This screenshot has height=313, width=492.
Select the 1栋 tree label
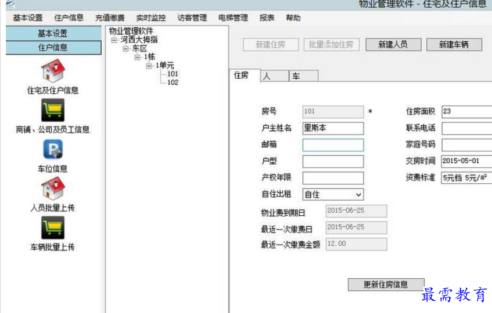coord(149,57)
